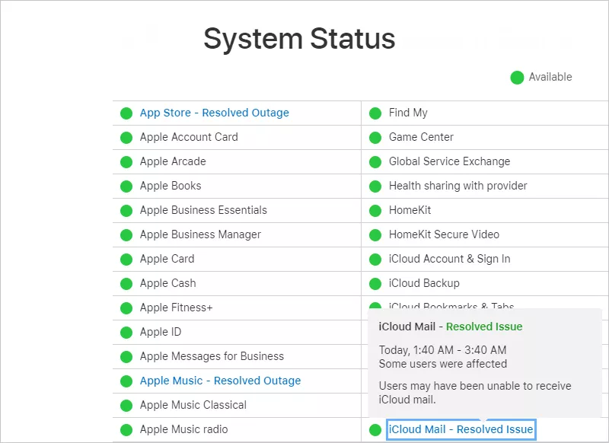This screenshot has width=609, height=443.
Task: Select the Apple Music Classical text
Action: (x=193, y=405)
